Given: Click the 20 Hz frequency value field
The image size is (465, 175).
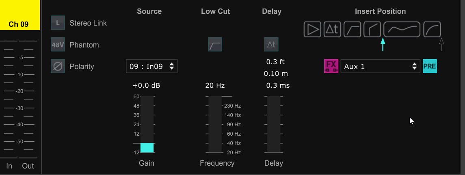Looking at the screenshot, I should point(215,86).
